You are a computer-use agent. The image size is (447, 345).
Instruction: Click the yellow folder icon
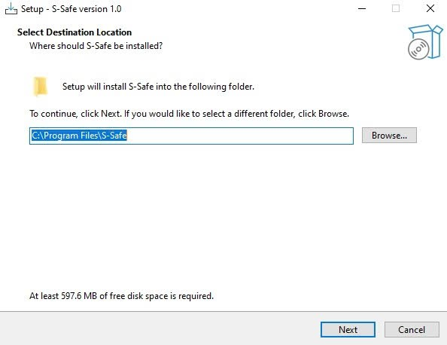pyautogui.click(x=40, y=86)
